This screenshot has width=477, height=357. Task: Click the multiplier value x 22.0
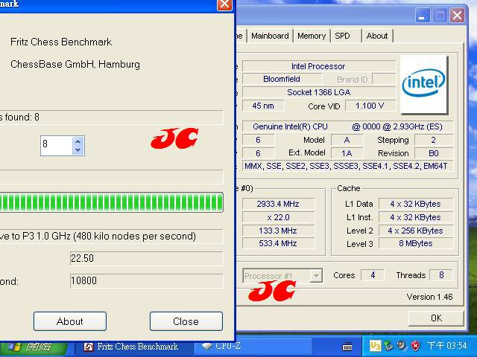(278, 217)
